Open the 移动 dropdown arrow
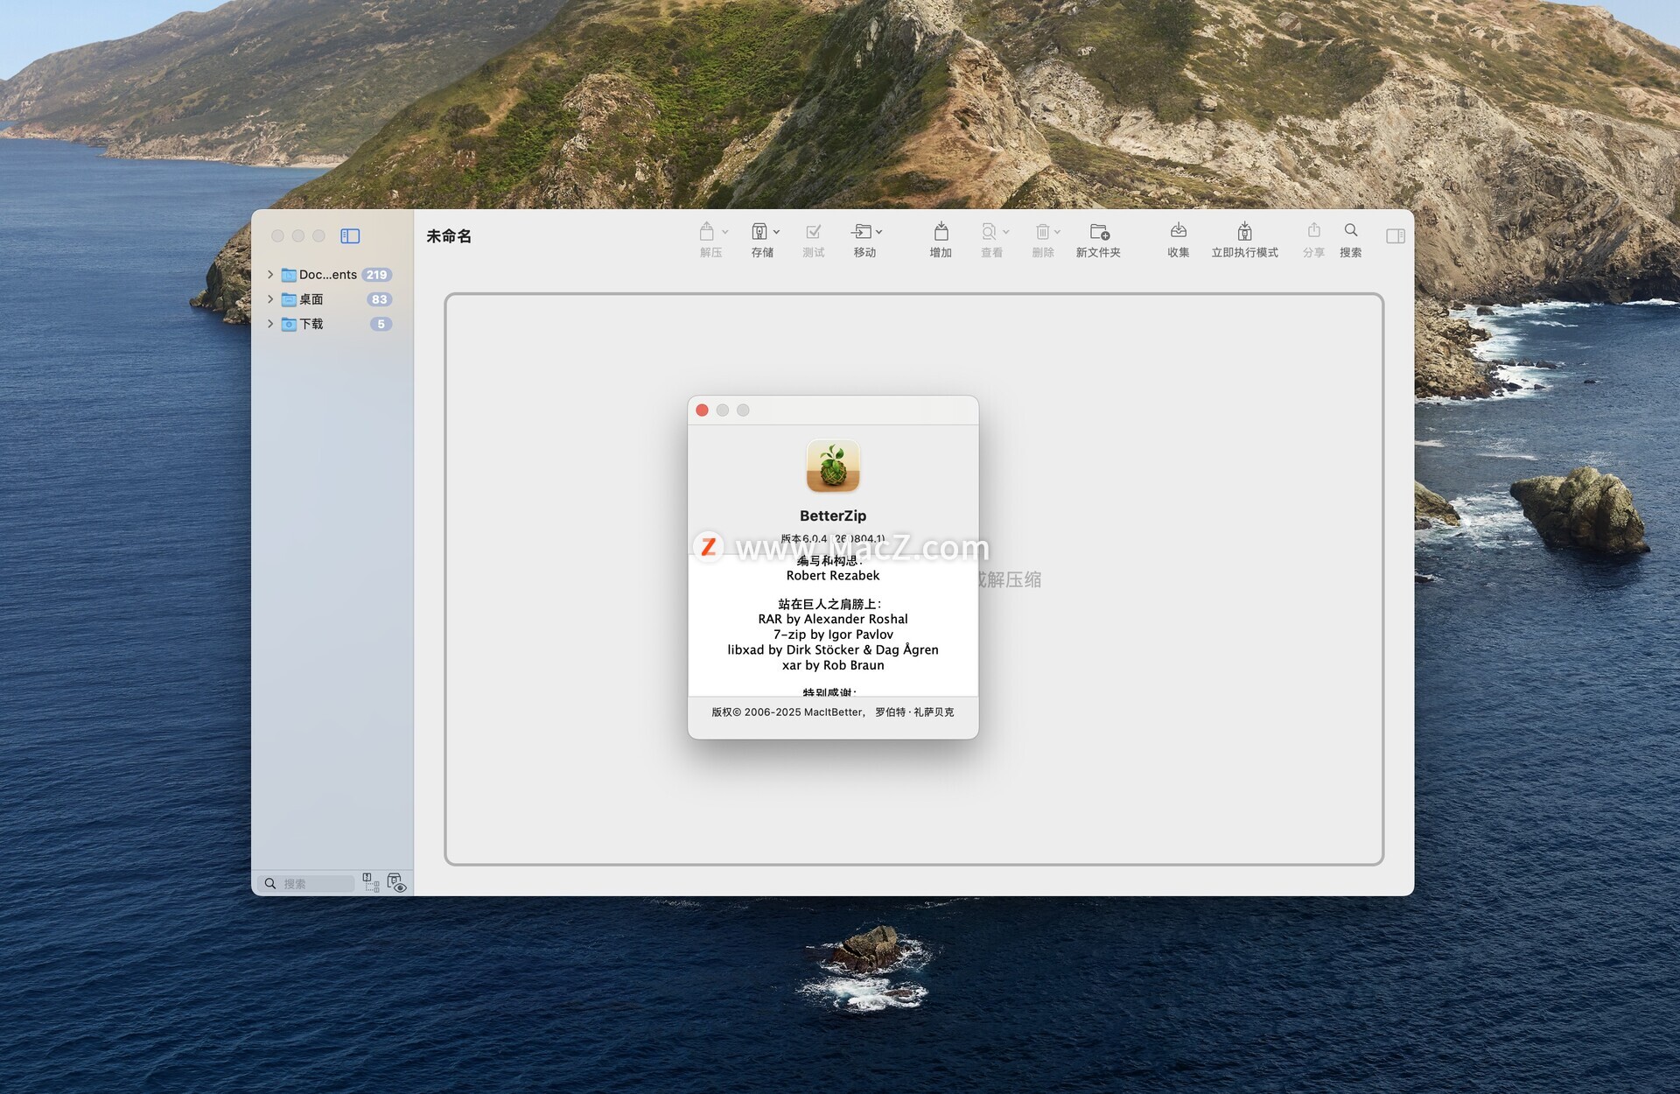1680x1094 pixels. (x=878, y=232)
